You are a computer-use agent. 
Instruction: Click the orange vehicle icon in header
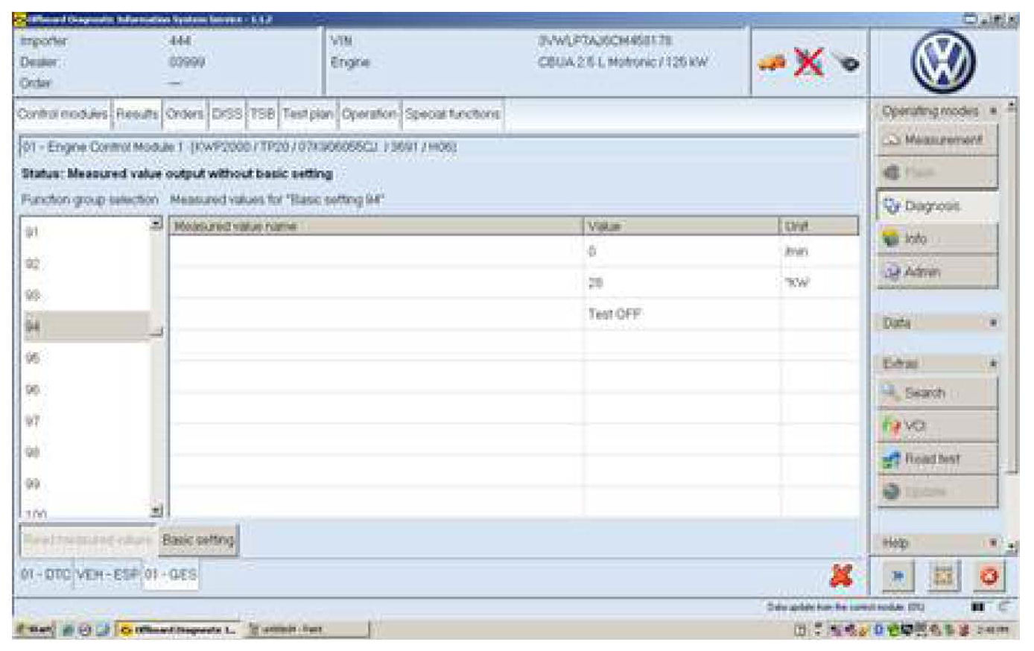point(772,63)
